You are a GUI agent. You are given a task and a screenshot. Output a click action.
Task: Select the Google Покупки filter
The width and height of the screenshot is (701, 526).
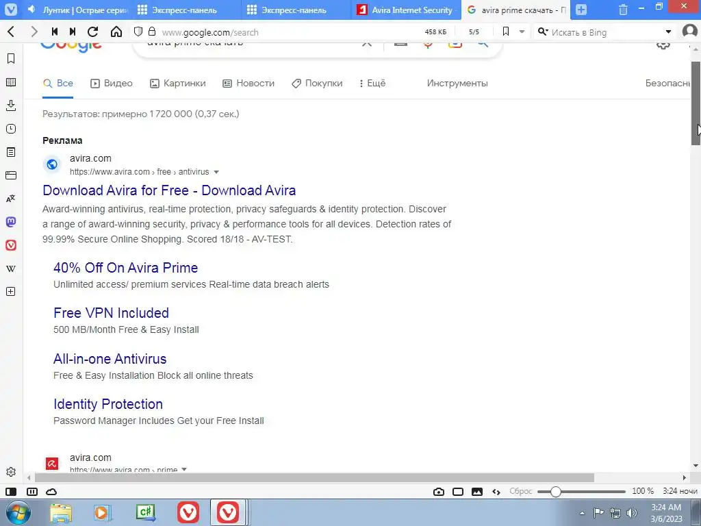pyautogui.click(x=317, y=83)
